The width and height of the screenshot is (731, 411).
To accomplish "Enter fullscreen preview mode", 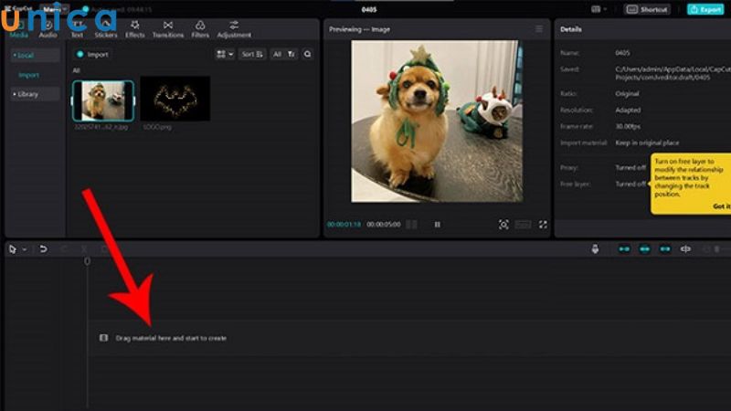I will click(x=543, y=224).
